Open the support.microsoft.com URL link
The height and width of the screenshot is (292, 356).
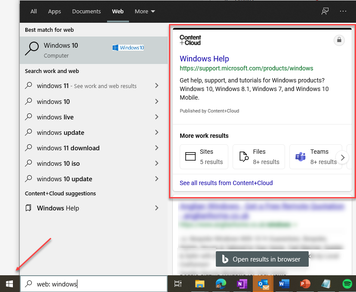246,68
